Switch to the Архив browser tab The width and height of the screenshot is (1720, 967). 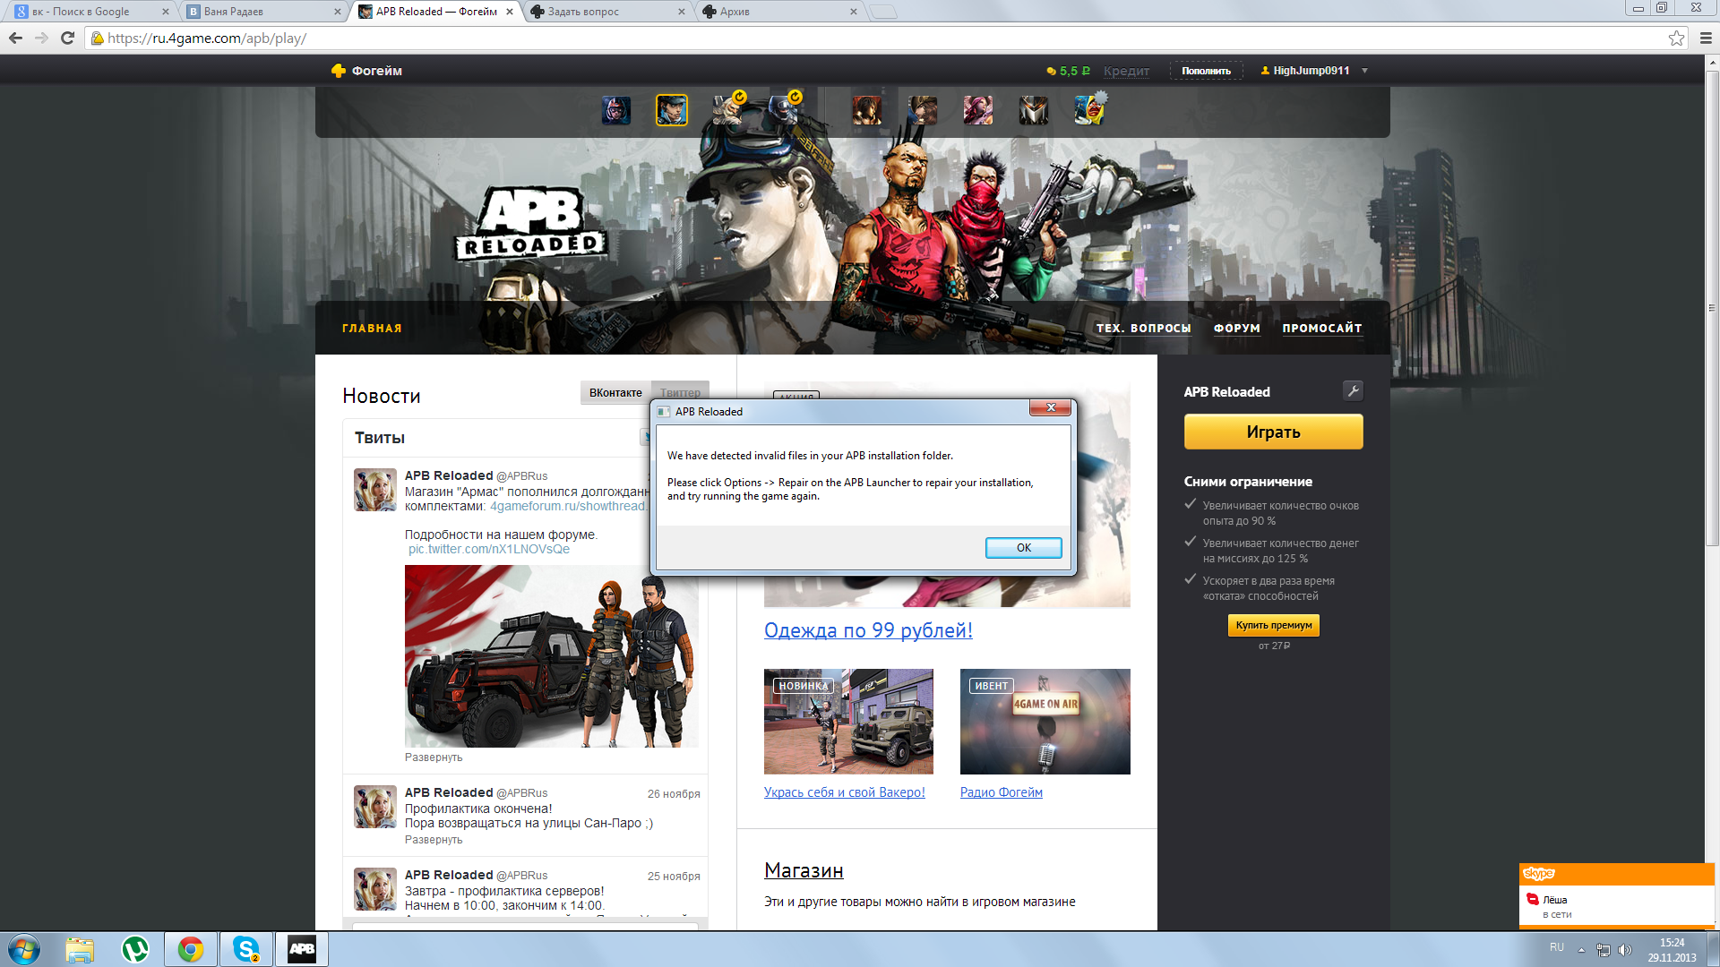pyautogui.click(x=779, y=12)
